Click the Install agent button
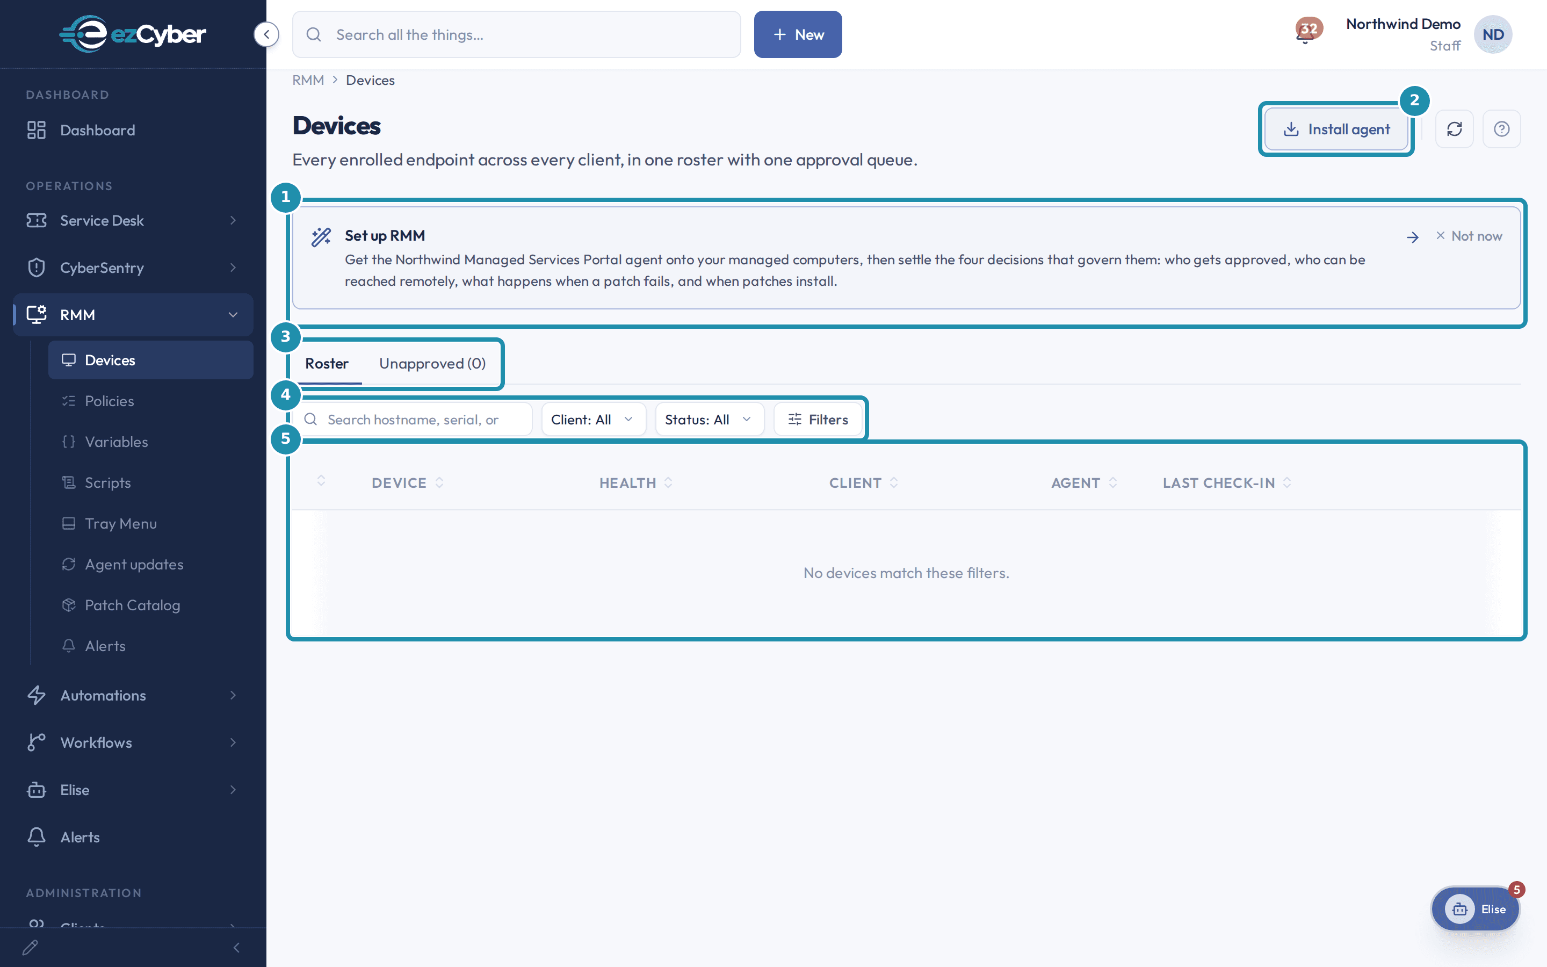Screen dimensions: 1547x967 [1336, 129]
